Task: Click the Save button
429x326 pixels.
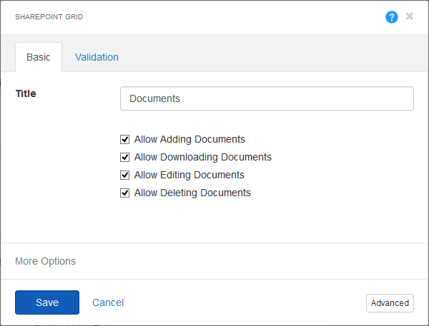Action: [47, 302]
